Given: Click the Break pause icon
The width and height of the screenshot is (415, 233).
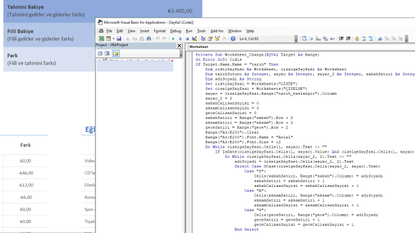Looking at the screenshot, I should [180, 38].
